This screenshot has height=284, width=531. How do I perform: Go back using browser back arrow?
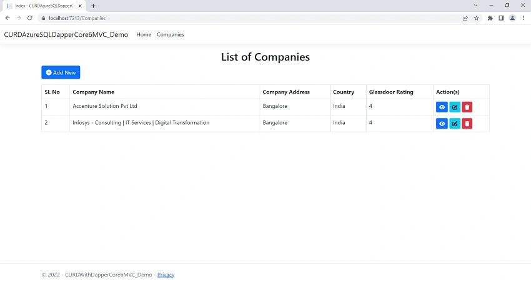pos(7,18)
